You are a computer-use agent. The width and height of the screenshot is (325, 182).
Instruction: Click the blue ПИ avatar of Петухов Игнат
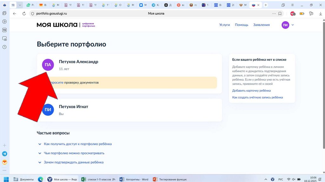click(48, 109)
